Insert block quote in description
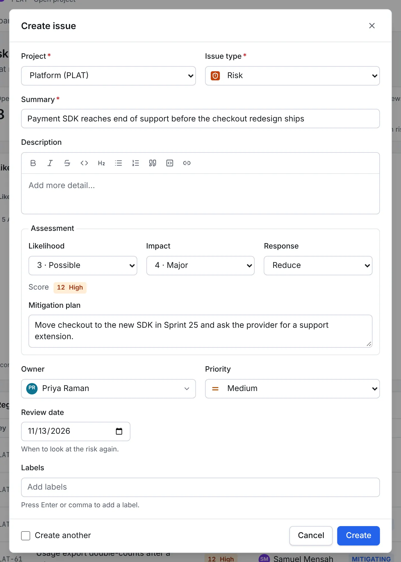 [x=153, y=163]
